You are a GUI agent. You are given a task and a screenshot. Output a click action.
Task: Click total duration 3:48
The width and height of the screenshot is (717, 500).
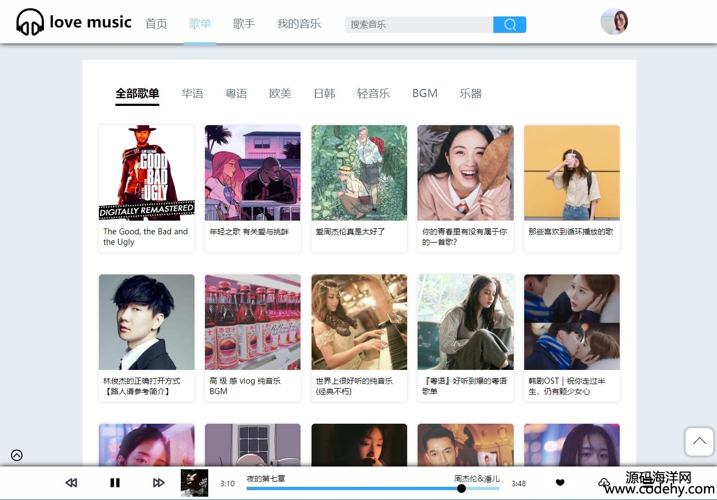519,484
